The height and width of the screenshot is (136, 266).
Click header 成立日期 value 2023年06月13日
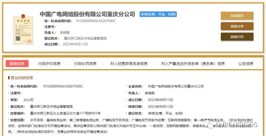point(75,44)
